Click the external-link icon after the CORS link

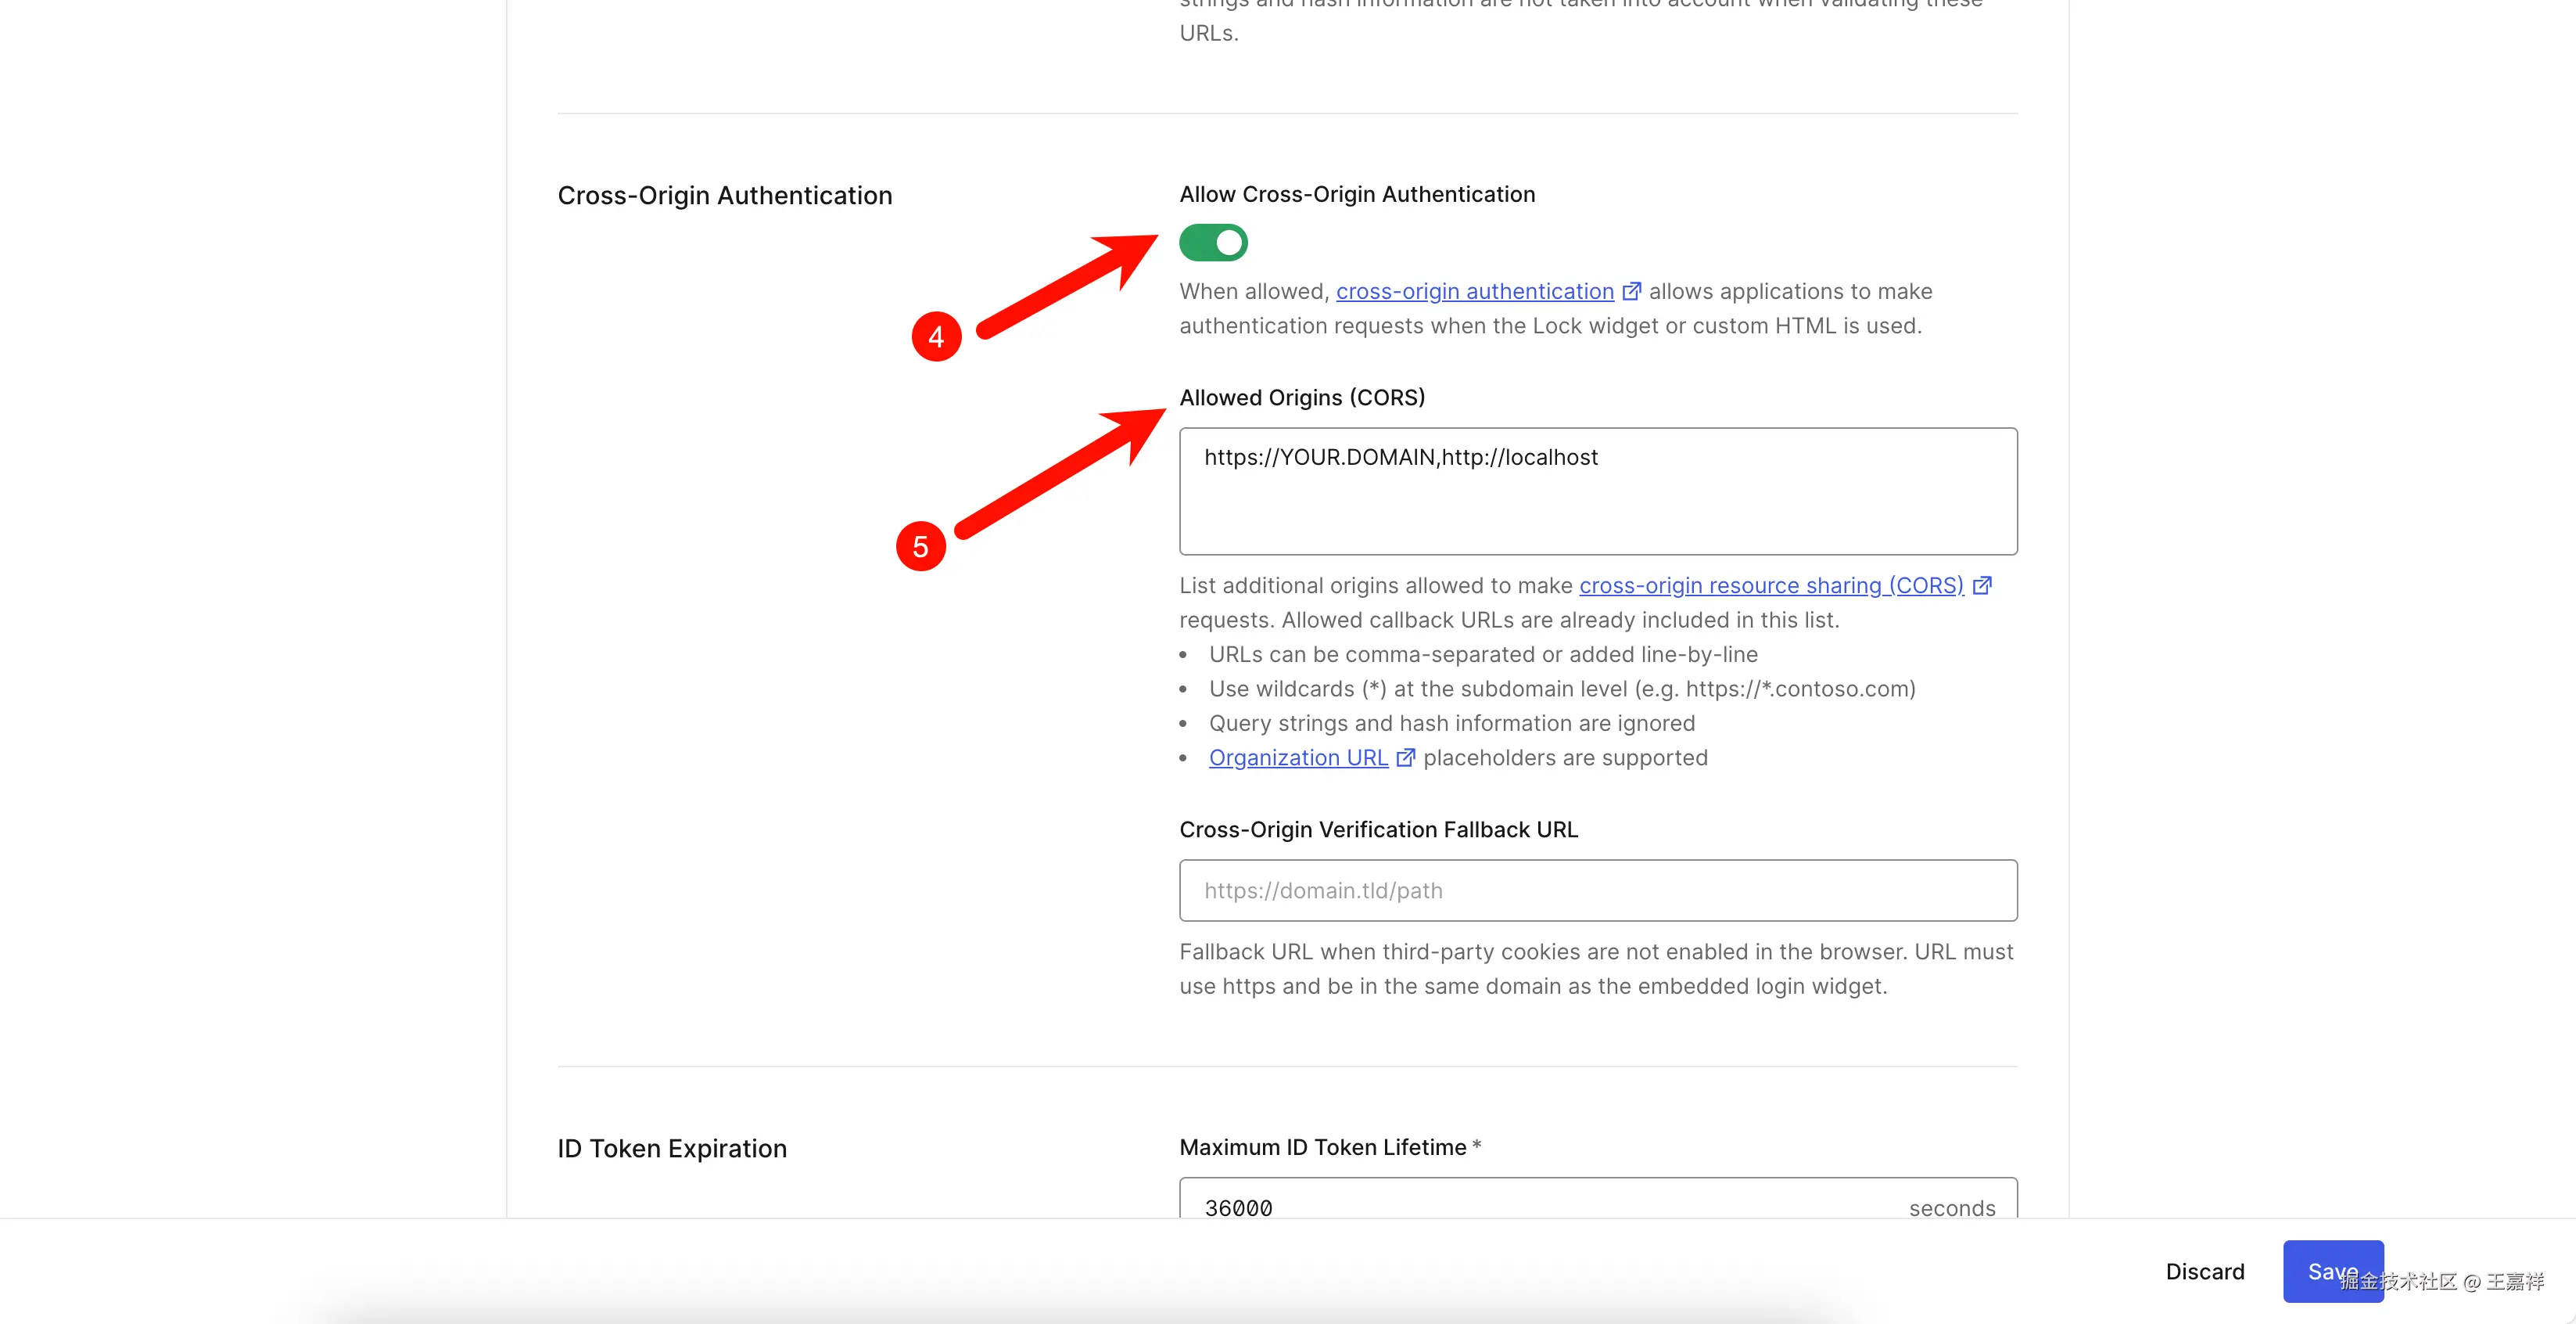(x=1982, y=585)
